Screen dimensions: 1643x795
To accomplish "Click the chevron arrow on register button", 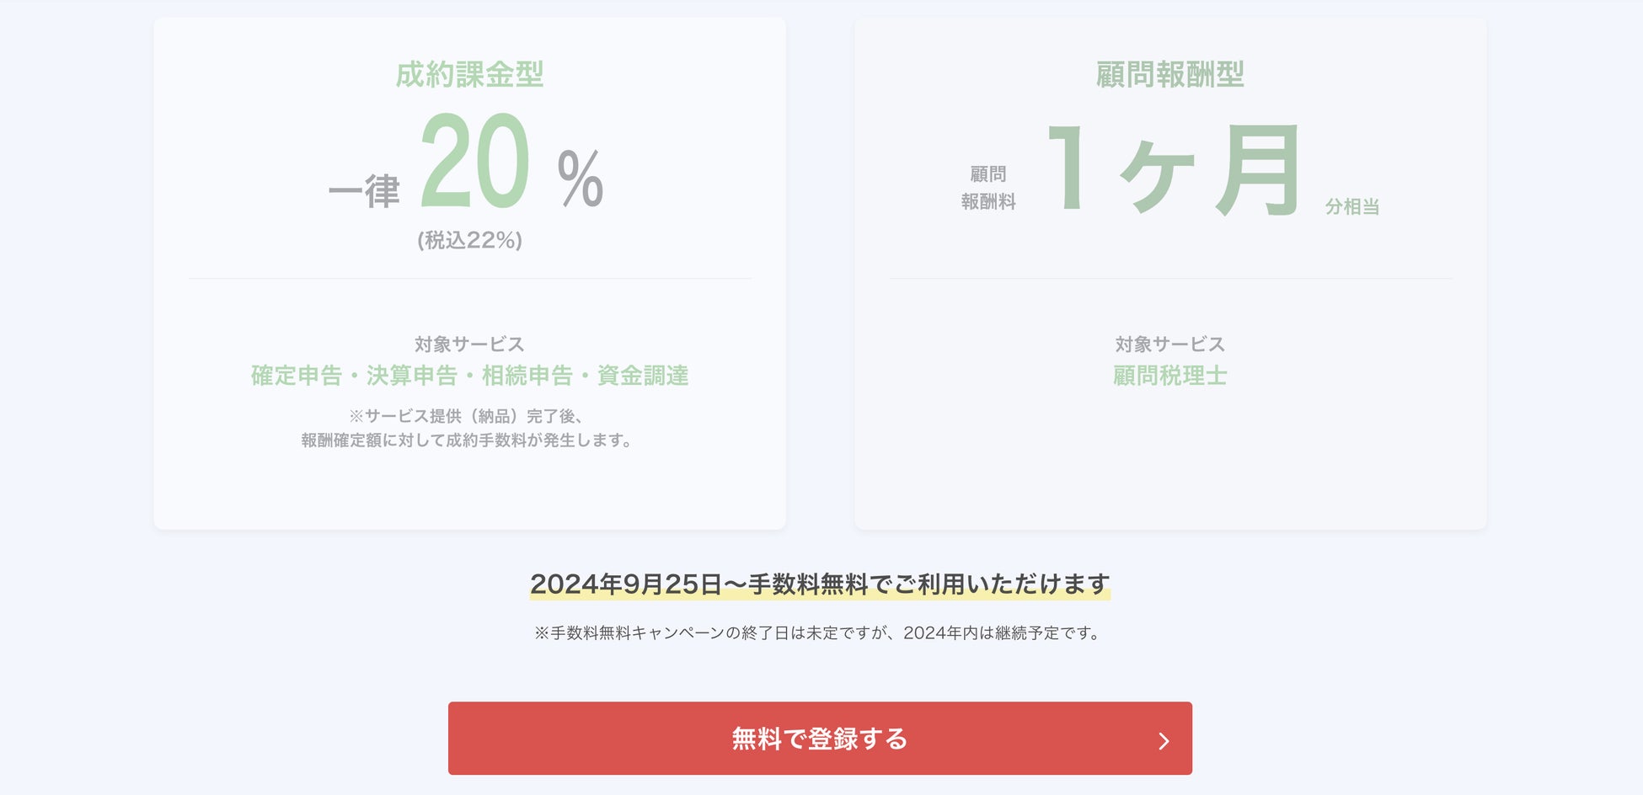I will (1164, 740).
